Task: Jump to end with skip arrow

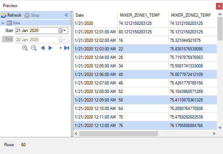Action: click(x=66, y=48)
